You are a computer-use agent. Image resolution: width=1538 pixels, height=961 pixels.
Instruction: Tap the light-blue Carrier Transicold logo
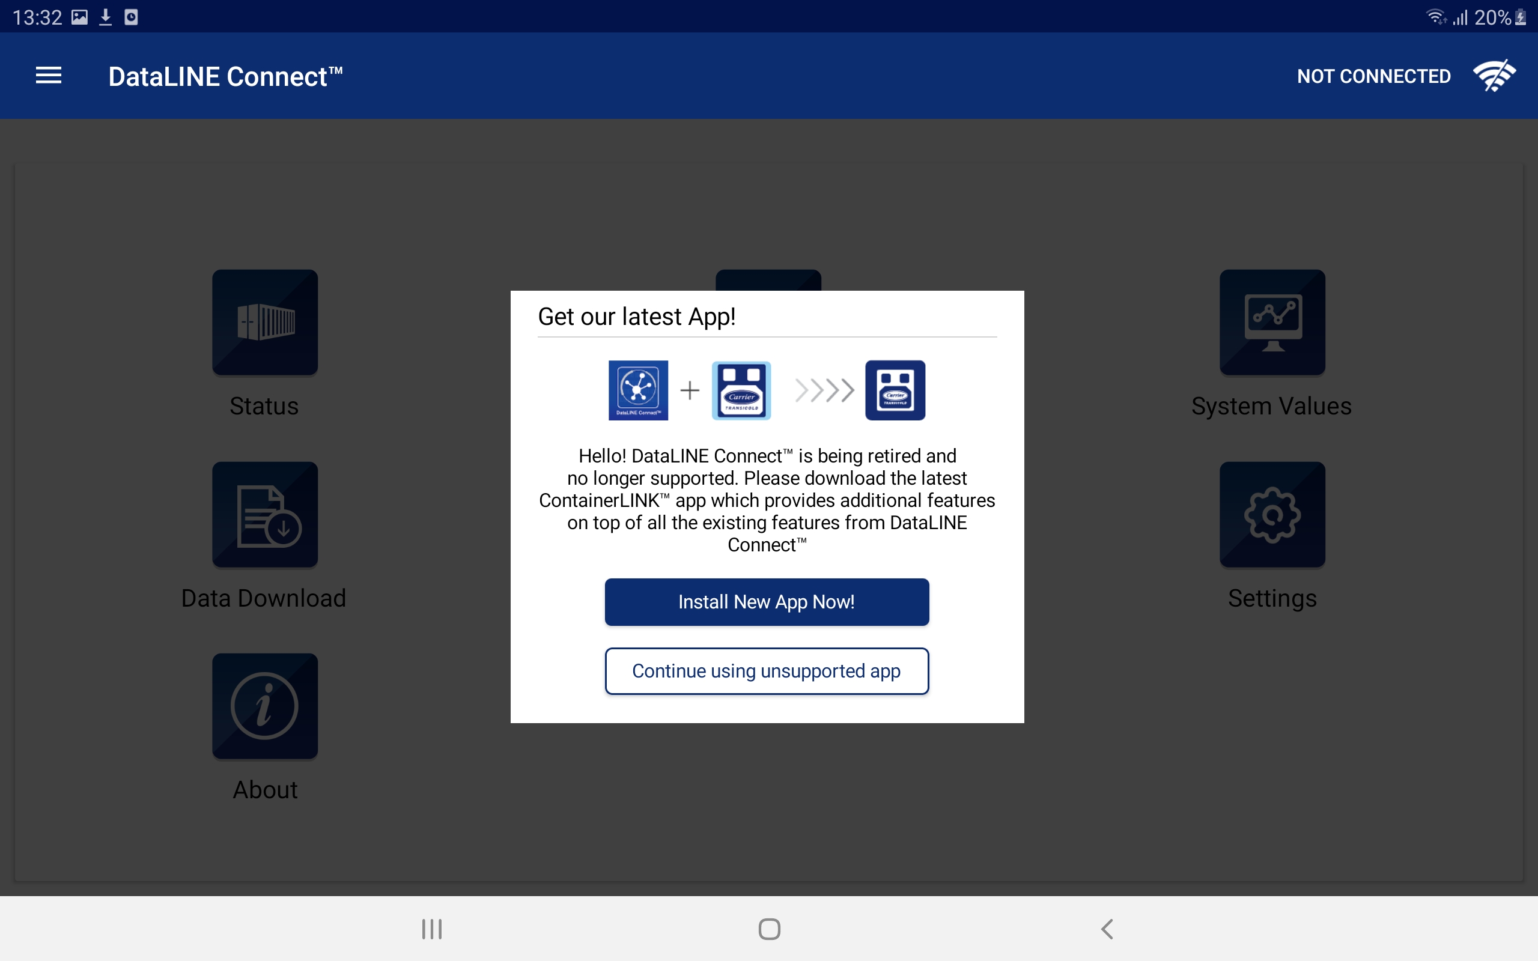[741, 390]
